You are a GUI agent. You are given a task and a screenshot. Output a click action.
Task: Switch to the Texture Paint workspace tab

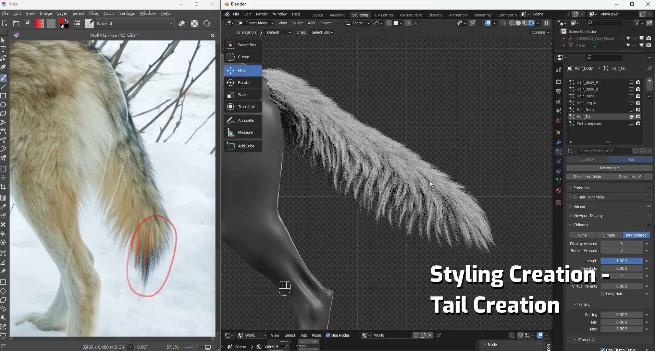[x=410, y=15]
